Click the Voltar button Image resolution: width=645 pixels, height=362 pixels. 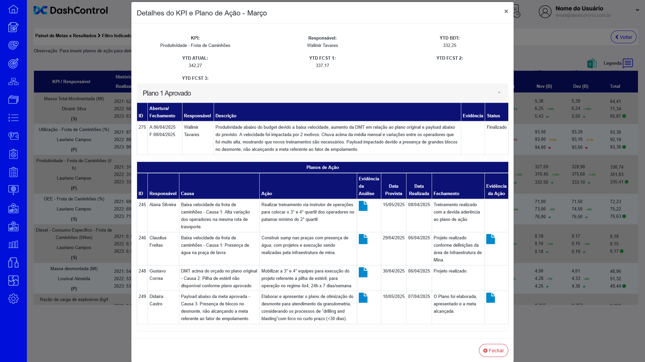623,37
